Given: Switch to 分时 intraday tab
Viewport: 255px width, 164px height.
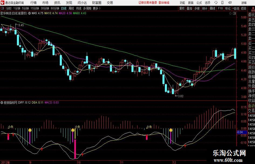Looking at the screenshot, I should (9, 8).
